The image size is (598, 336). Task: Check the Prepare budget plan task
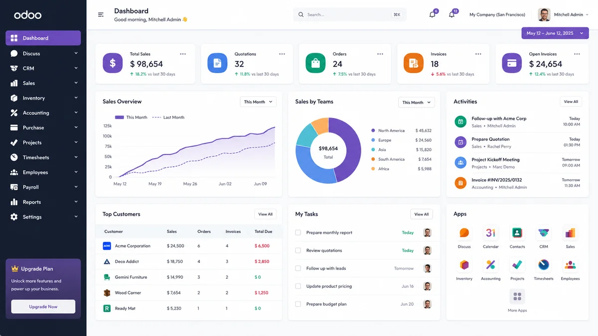coord(298,304)
